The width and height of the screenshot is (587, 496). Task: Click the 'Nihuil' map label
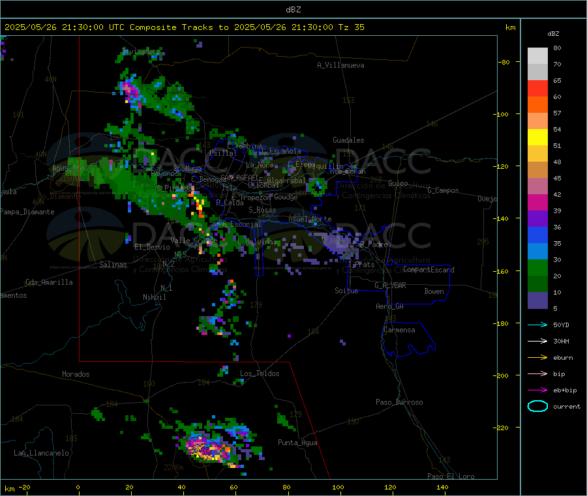tap(154, 297)
